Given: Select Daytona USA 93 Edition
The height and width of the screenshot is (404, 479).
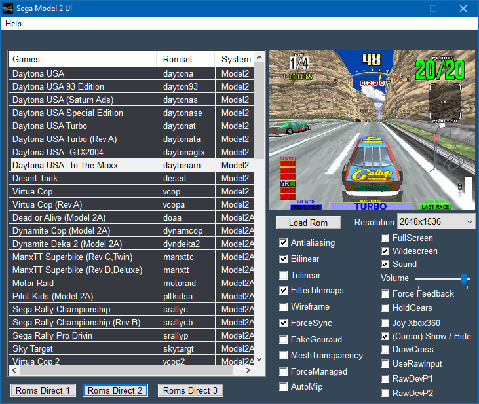Looking at the screenshot, I should pos(131,86).
